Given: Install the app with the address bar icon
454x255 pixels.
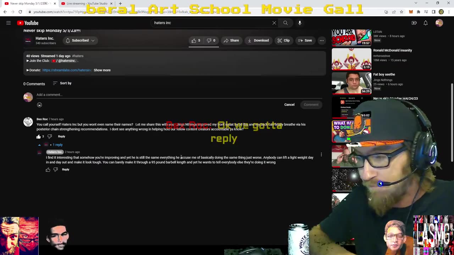Looking at the screenshot, I should pos(386,12).
